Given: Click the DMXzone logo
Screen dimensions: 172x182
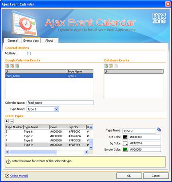Looking at the screenshot, I should tap(159, 18).
